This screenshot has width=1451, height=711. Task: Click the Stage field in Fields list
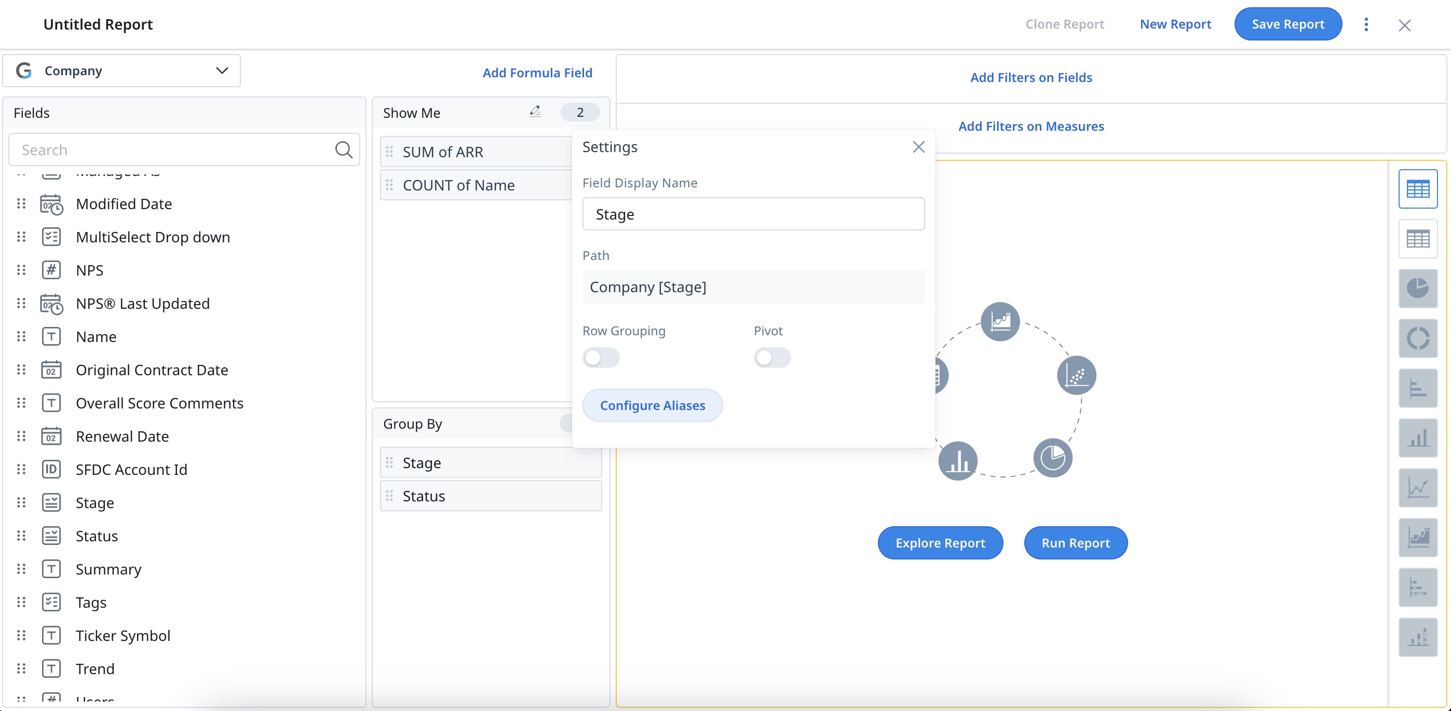pyautogui.click(x=94, y=503)
